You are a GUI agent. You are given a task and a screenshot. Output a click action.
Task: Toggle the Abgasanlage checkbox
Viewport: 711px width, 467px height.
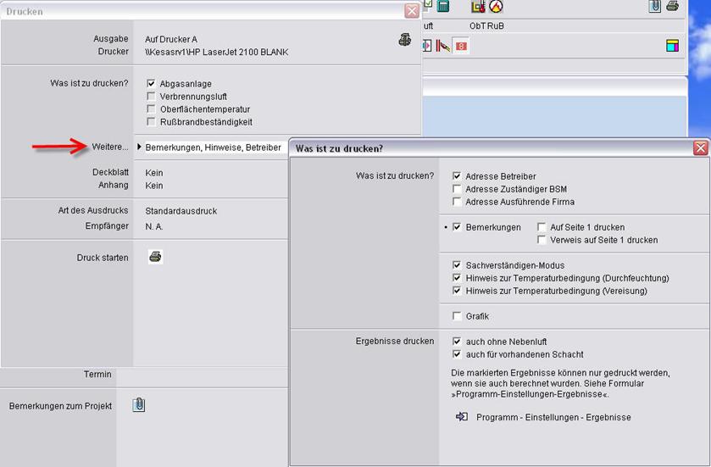[151, 83]
